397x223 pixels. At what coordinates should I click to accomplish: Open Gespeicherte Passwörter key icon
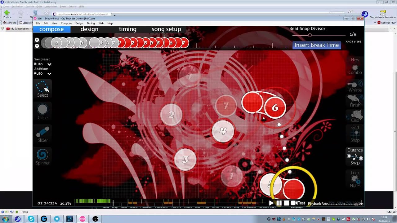point(383,14)
